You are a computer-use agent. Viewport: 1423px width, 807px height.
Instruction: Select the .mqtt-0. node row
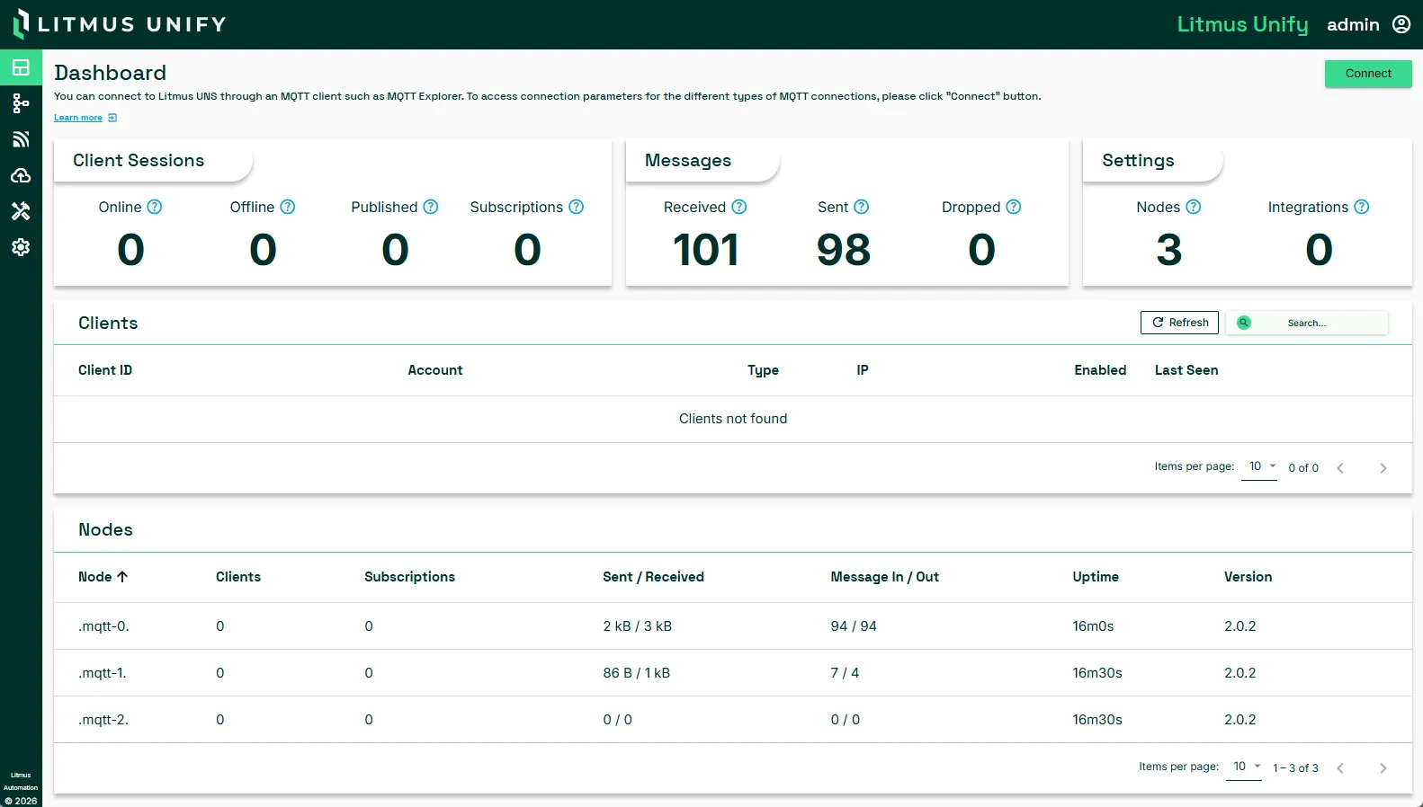733,626
